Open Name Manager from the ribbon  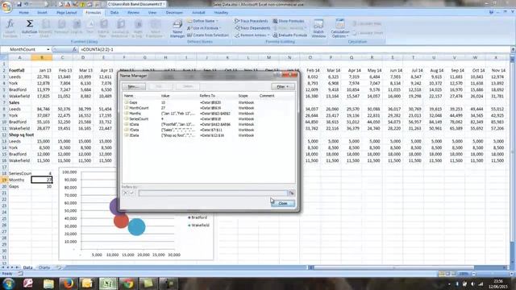coord(177,28)
